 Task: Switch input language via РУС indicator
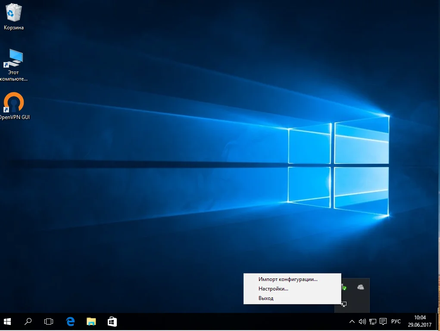tap(396, 322)
